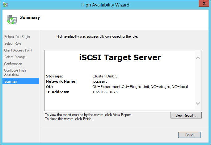Click the OU distinguished name value
Image resolution: width=211 pixels, height=145 pixels.
click(x=140, y=87)
